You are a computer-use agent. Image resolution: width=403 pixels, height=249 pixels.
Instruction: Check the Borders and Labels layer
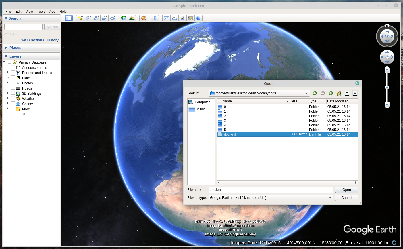click(13, 72)
